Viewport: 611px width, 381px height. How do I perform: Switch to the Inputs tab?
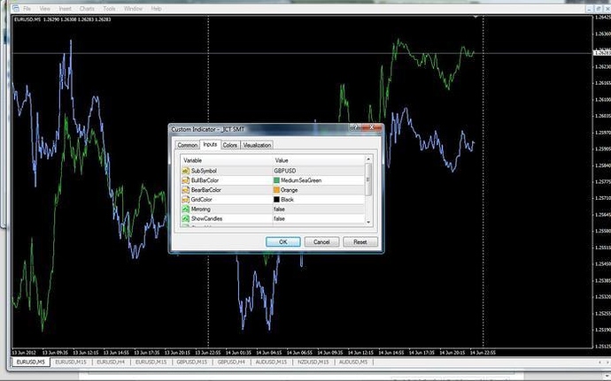(210, 144)
